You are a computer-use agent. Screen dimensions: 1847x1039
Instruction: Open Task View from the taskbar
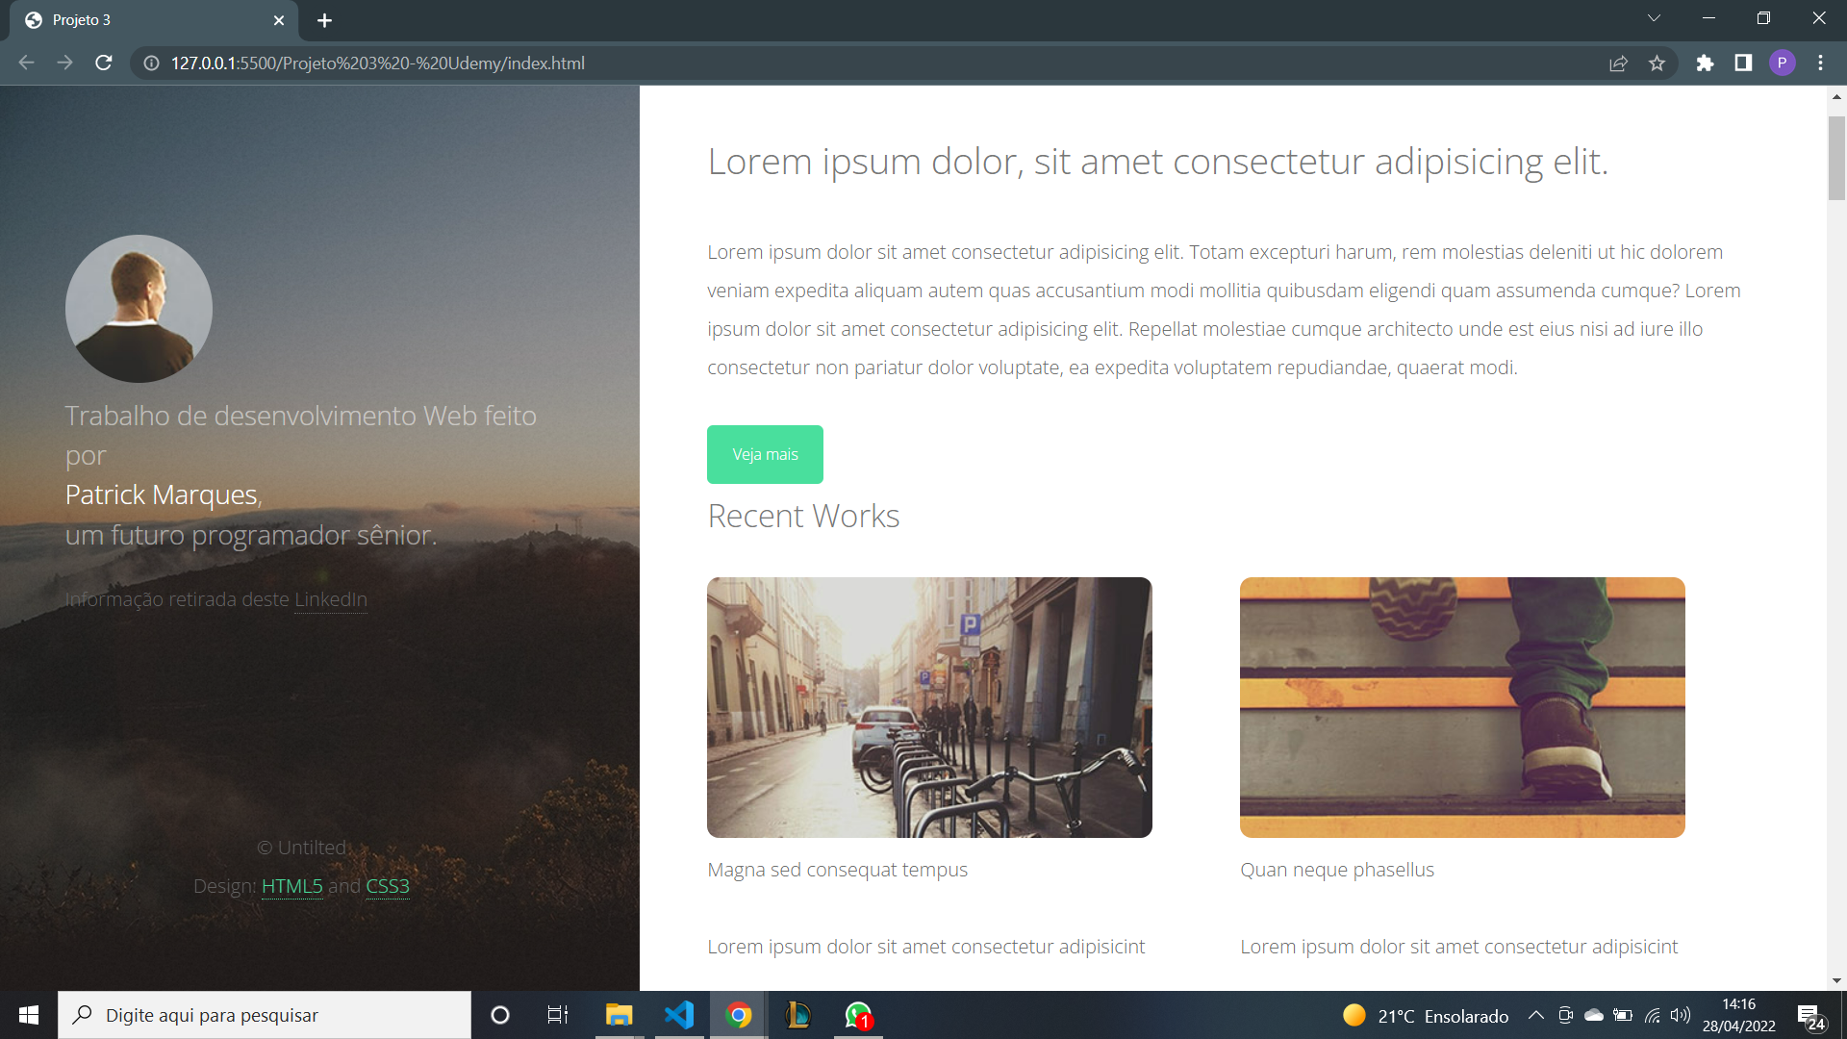click(x=558, y=1015)
